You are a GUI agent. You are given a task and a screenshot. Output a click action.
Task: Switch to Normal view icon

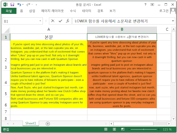click(x=106, y=129)
